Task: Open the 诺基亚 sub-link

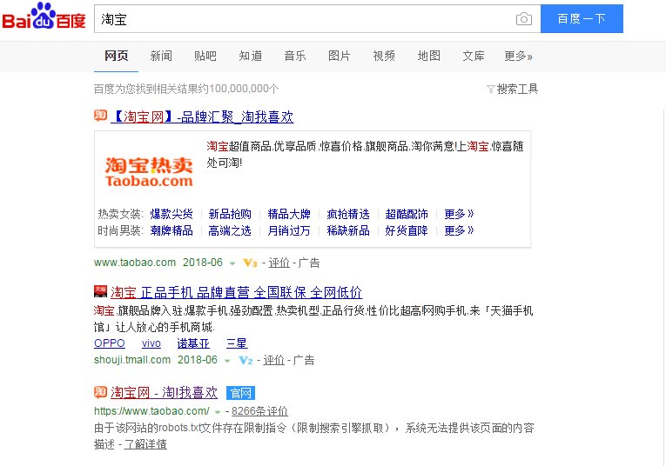Action: [x=193, y=343]
